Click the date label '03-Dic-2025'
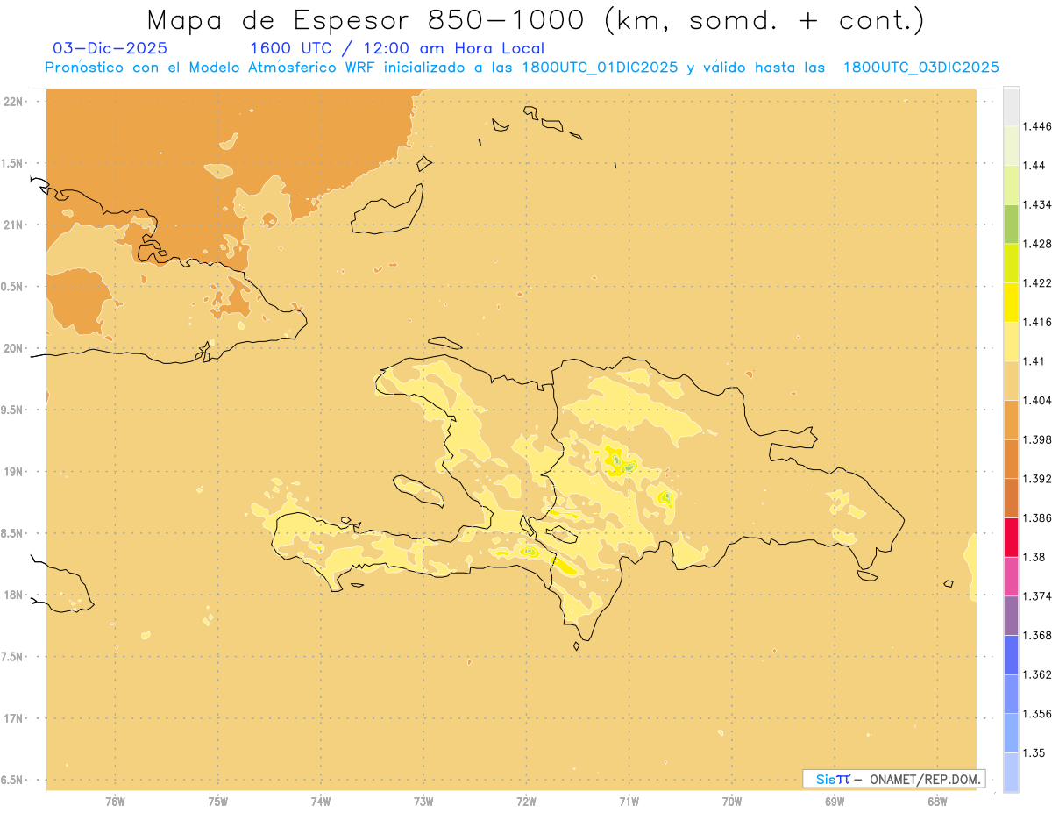 click(x=110, y=48)
